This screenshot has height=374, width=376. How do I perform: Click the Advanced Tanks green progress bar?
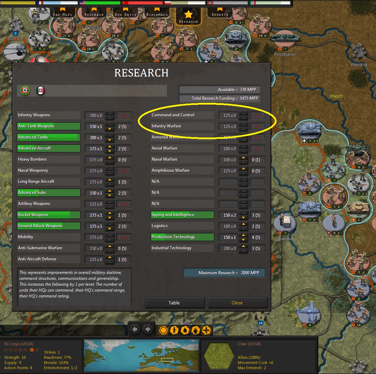click(x=49, y=137)
